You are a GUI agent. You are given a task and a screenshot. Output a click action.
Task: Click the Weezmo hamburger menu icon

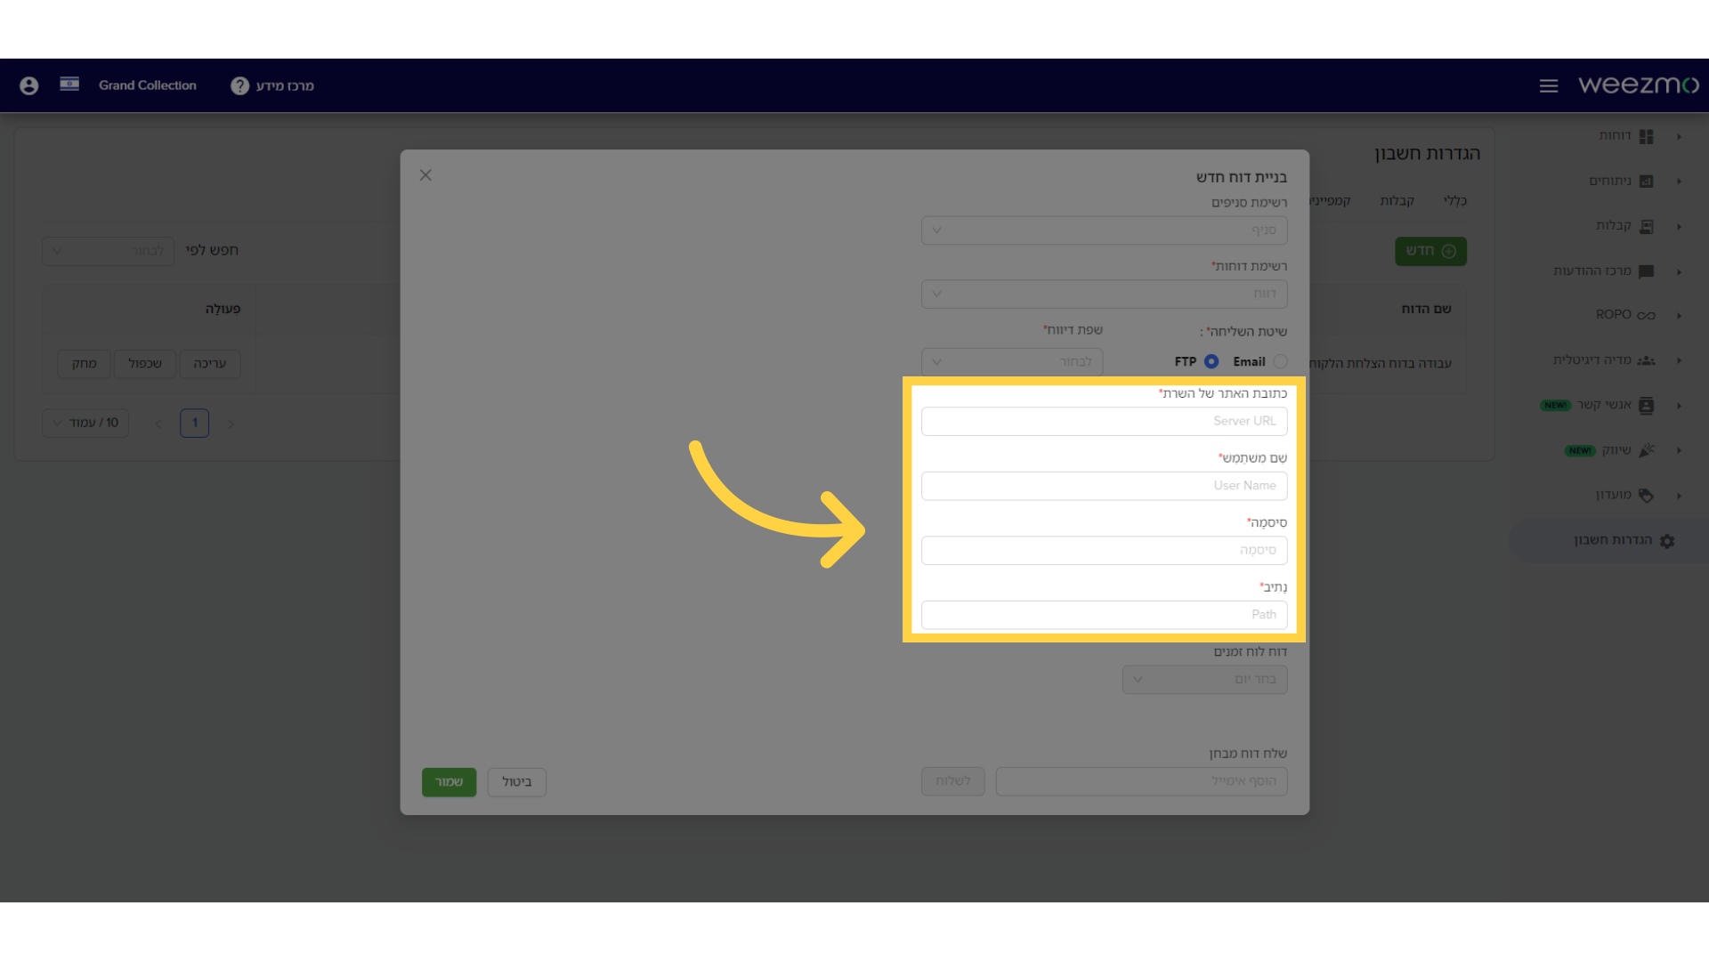pyautogui.click(x=1548, y=85)
